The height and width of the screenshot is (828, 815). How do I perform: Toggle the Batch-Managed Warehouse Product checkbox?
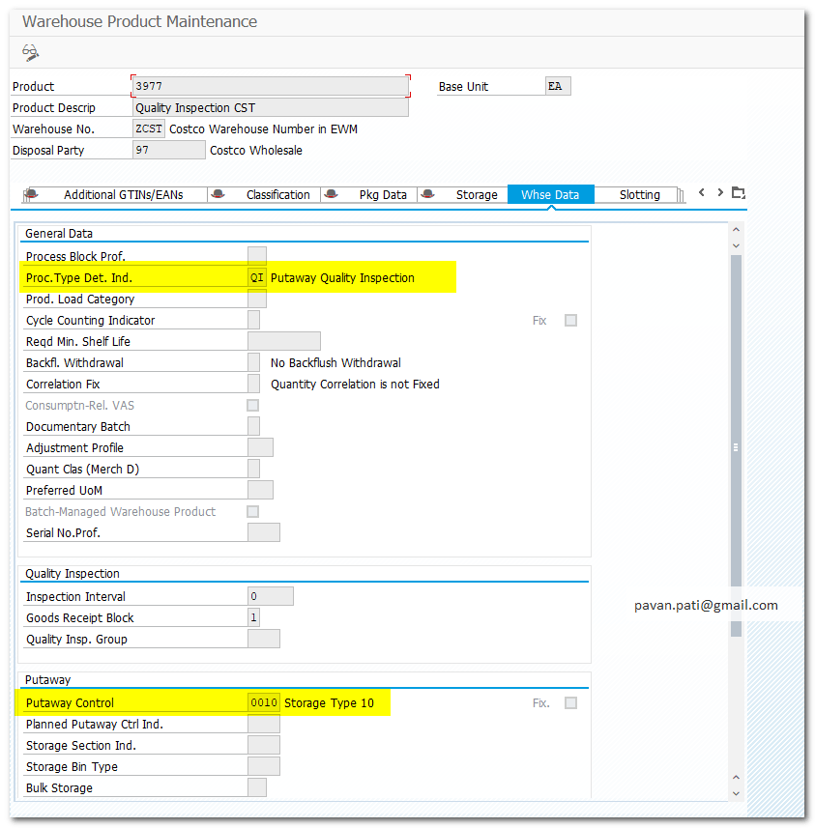coord(253,512)
